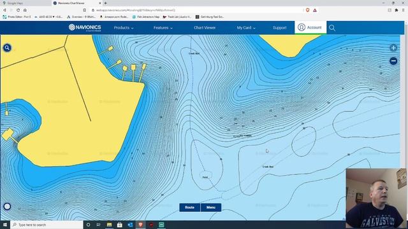Open Fish Attractors Map bookmark
408x229 pixels.
coord(146,17)
